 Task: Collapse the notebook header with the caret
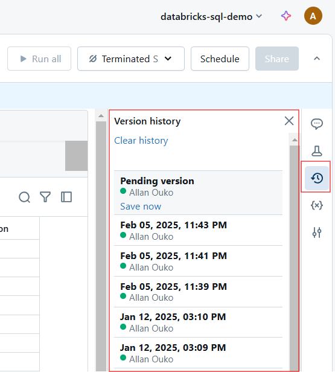317,59
